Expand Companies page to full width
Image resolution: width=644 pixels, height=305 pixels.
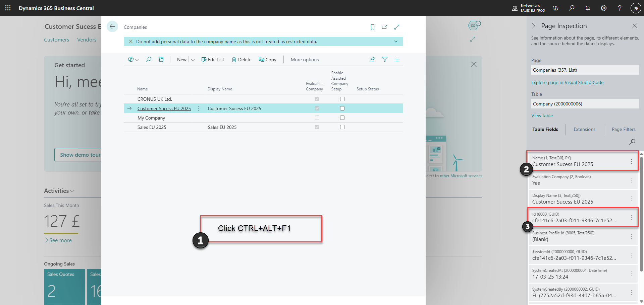pos(397,27)
